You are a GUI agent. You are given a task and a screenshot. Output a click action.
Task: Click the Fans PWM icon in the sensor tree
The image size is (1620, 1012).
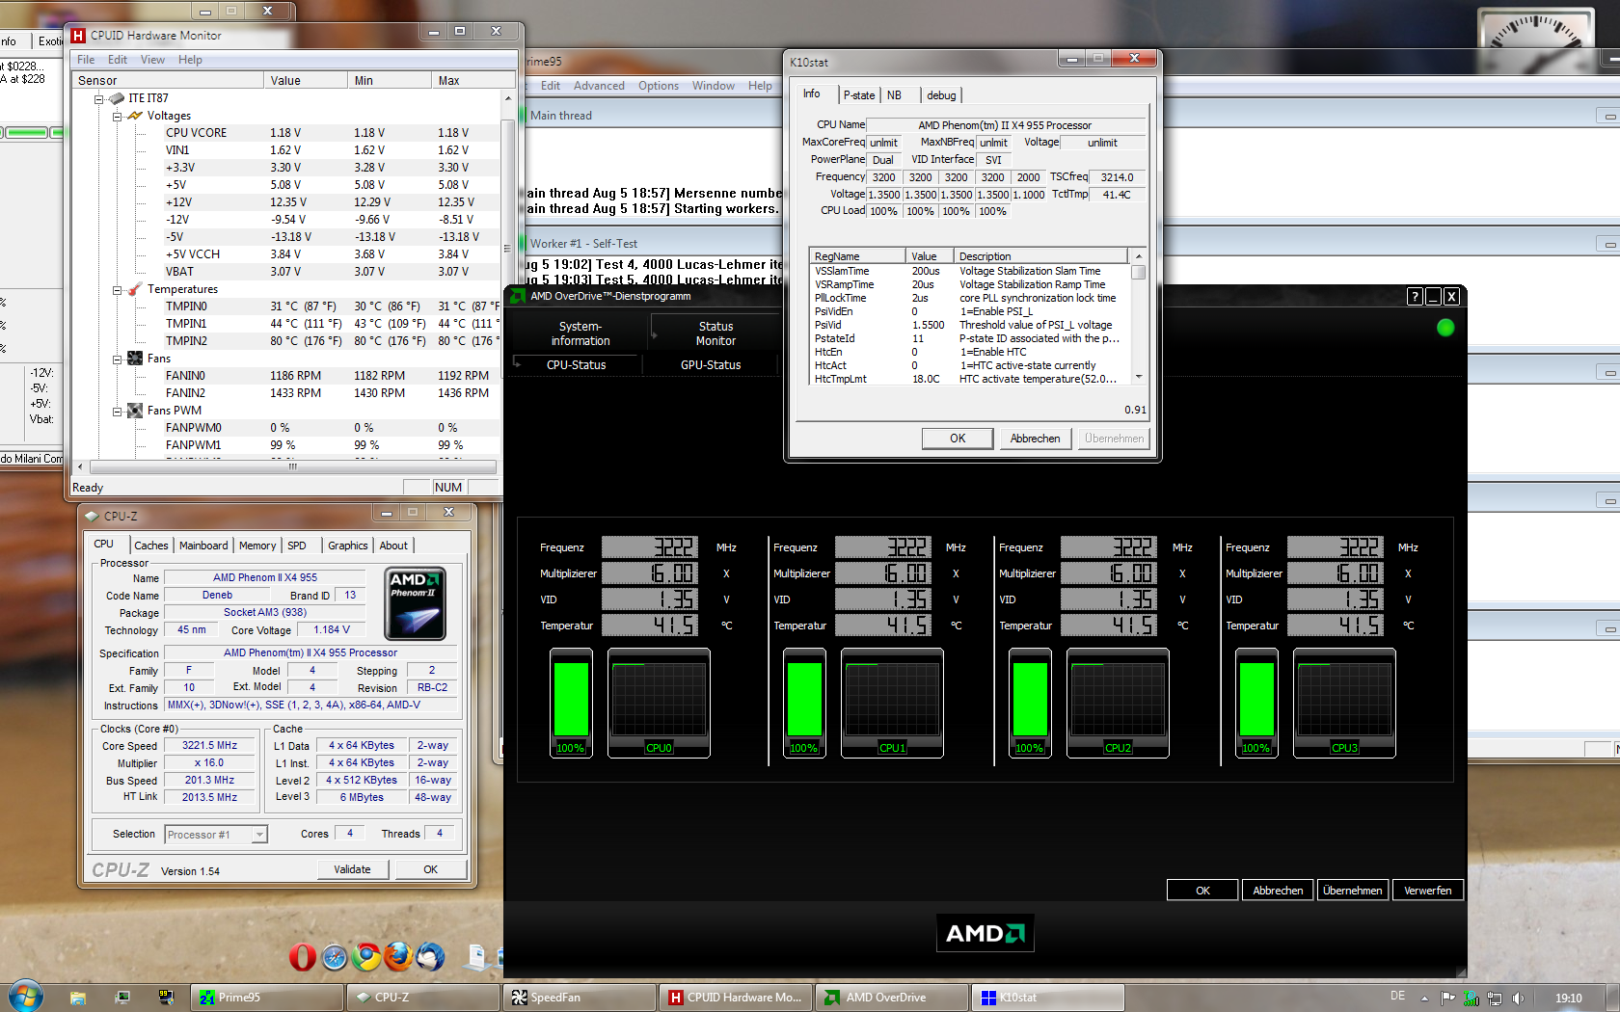pos(135,411)
